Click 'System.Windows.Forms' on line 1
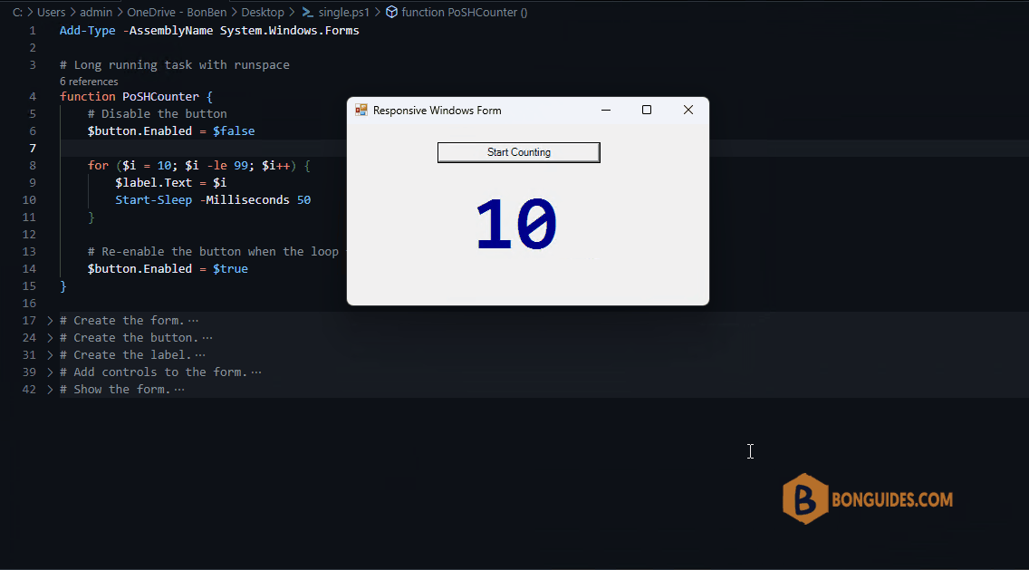The height and width of the screenshot is (570, 1029). [x=290, y=30]
